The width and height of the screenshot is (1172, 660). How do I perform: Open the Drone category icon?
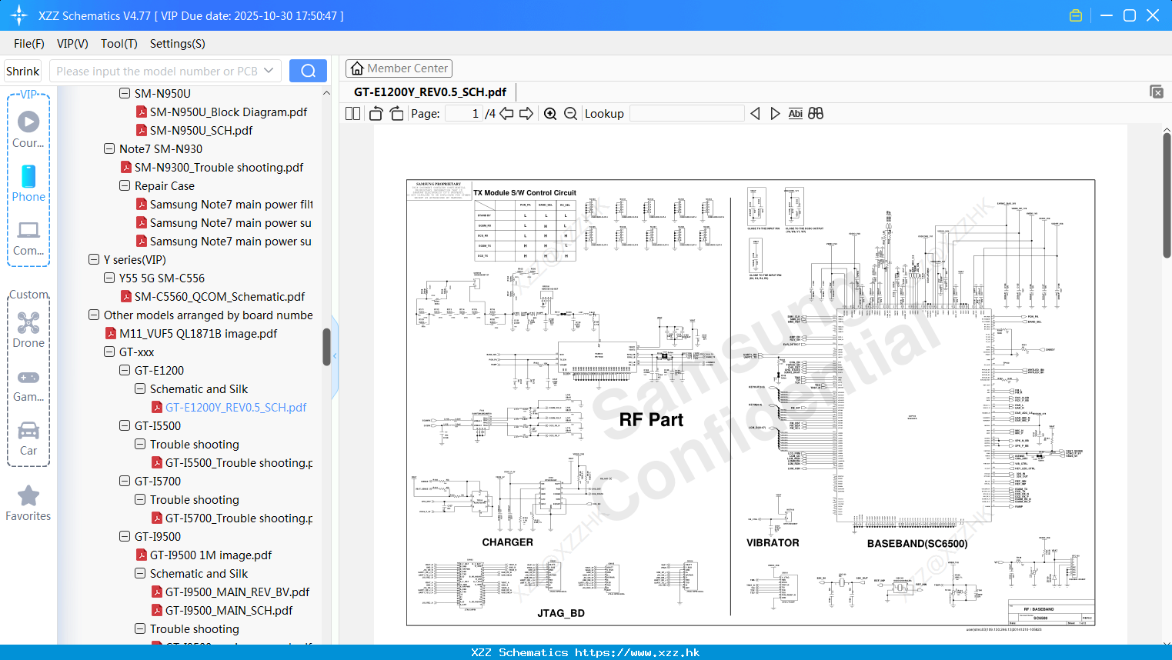(28, 330)
